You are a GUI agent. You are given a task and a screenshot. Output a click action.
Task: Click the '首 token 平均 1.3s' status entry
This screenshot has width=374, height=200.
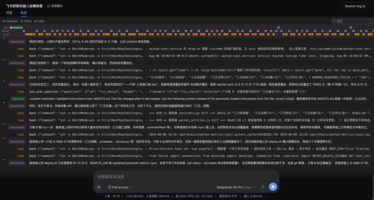187,196
